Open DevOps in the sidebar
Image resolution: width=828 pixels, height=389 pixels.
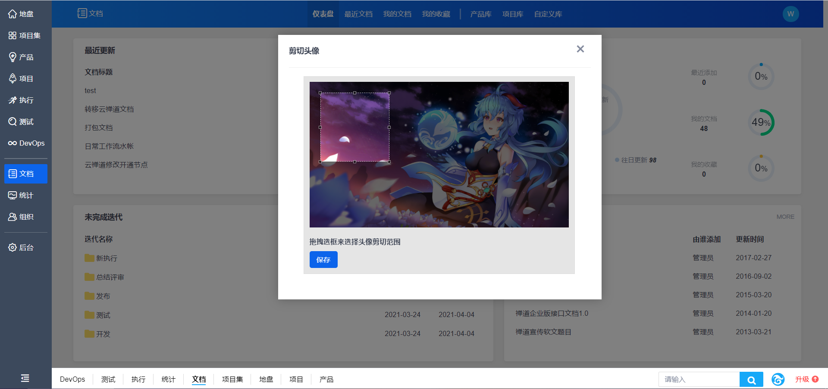(x=26, y=143)
